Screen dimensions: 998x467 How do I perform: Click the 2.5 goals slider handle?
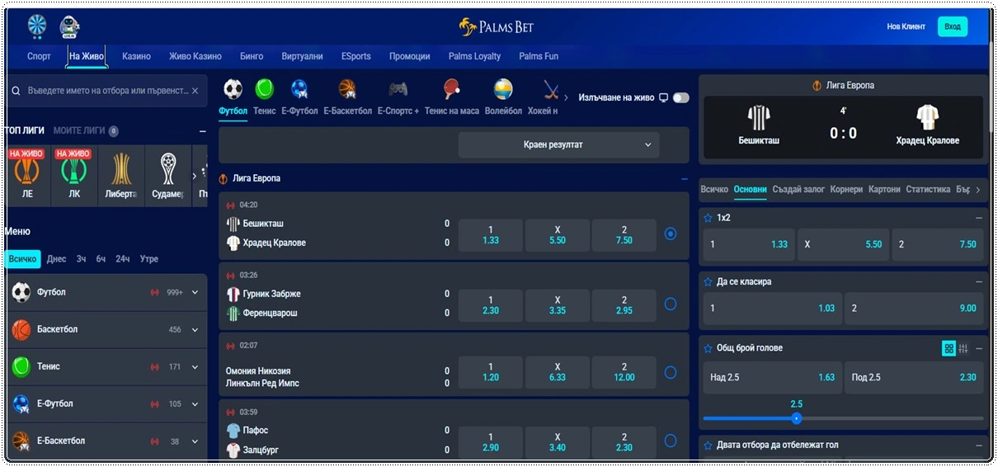tap(796, 418)
